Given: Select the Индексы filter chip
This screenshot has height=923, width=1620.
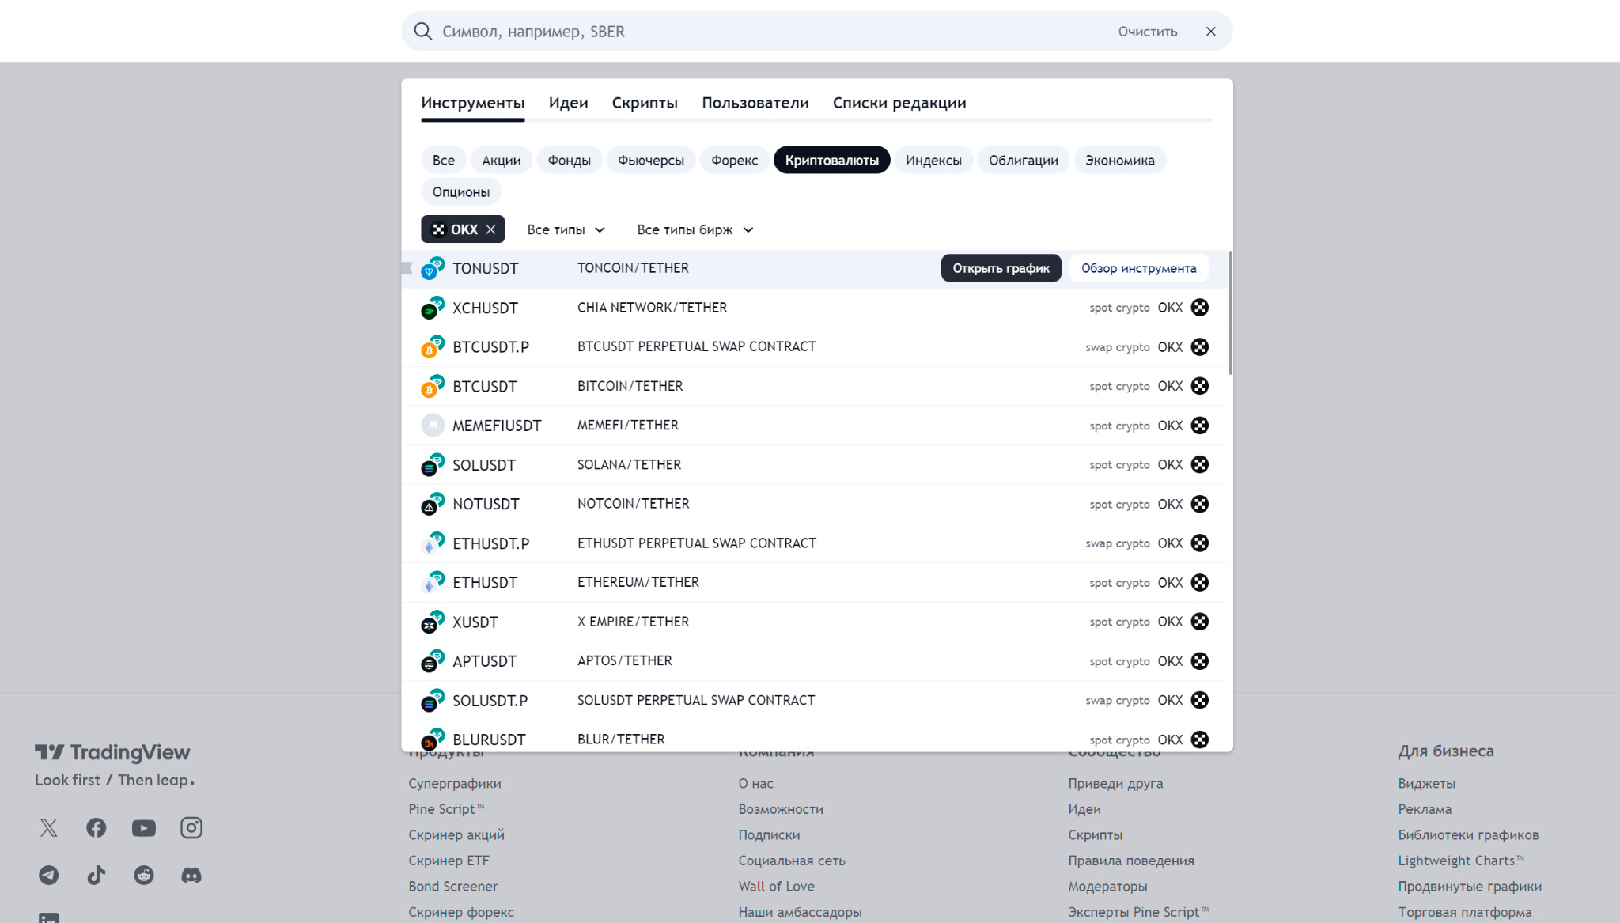Looking at the screenshot, I should [933, 161].
